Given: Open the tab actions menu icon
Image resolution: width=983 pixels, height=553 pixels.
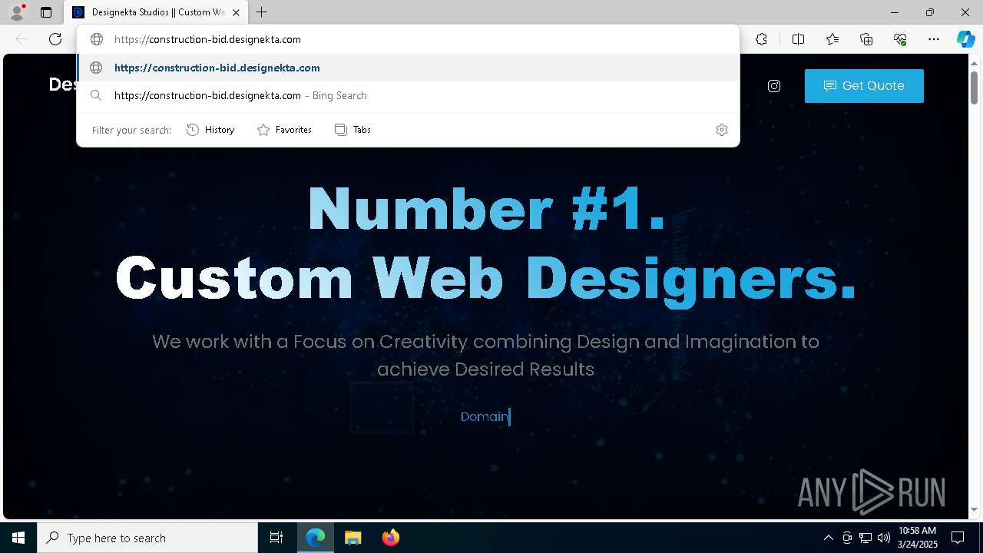Looking at the screenshot, I should pos(46,12).
